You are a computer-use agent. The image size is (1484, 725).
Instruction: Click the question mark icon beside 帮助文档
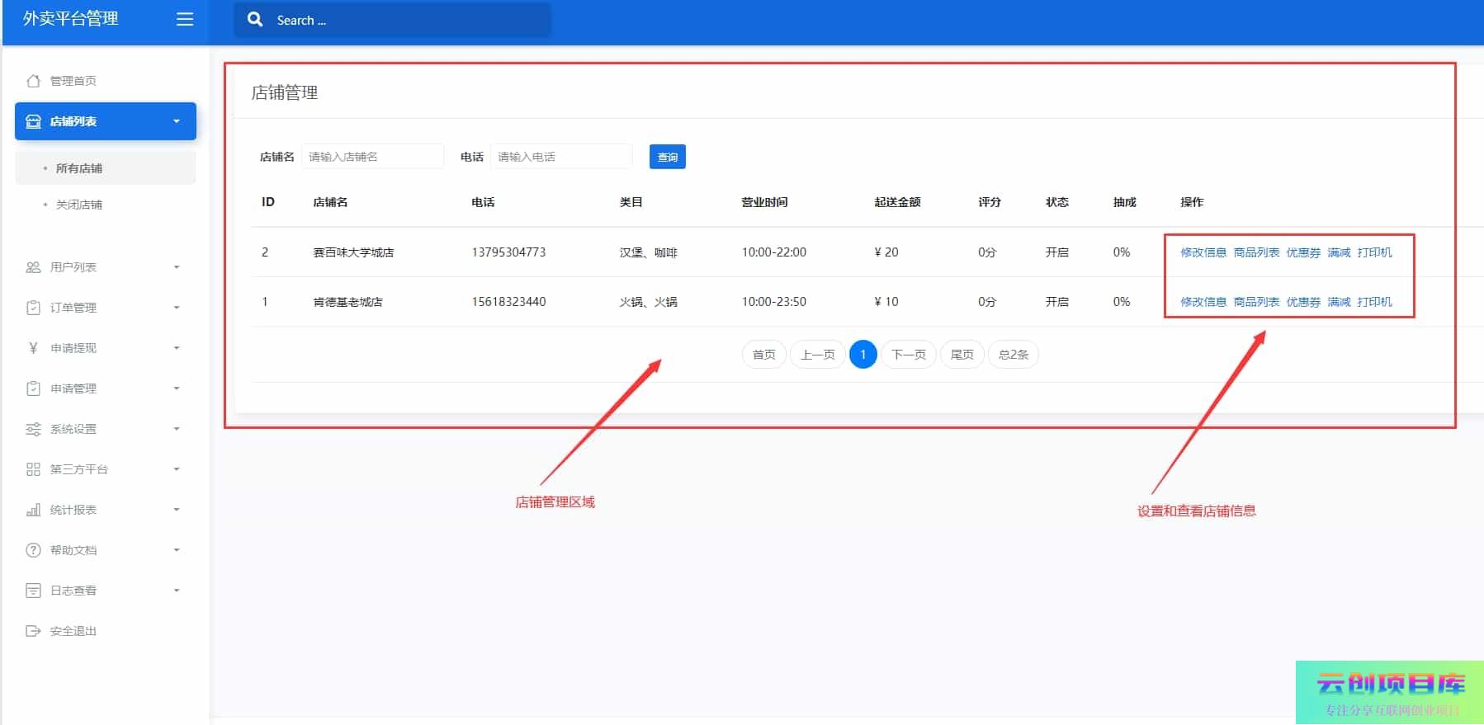pos(33,550)
